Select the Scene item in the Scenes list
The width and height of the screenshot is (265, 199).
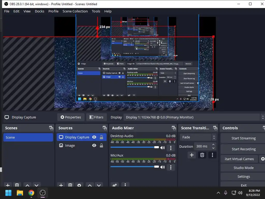click(28, 137)
